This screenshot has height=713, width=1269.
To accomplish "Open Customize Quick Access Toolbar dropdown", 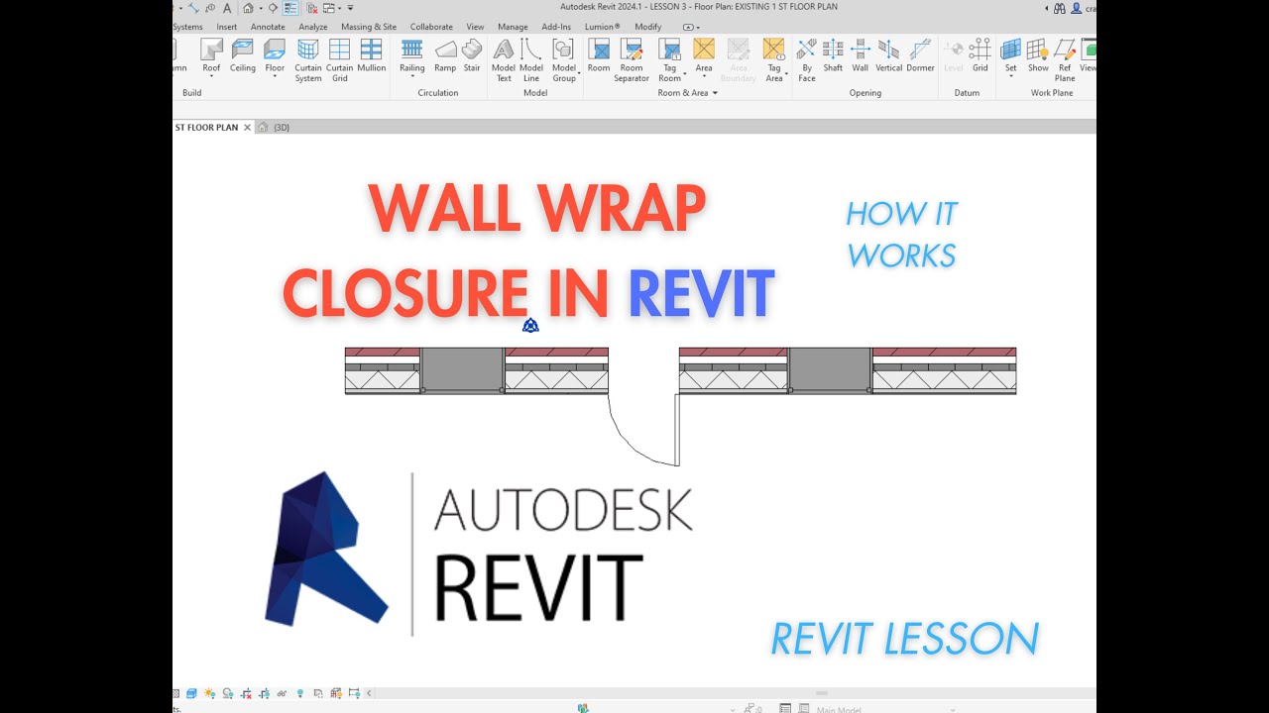I will (350, 8).
